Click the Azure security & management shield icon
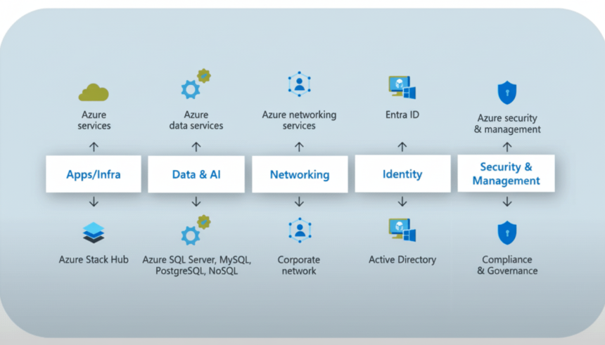 point(507,93)
